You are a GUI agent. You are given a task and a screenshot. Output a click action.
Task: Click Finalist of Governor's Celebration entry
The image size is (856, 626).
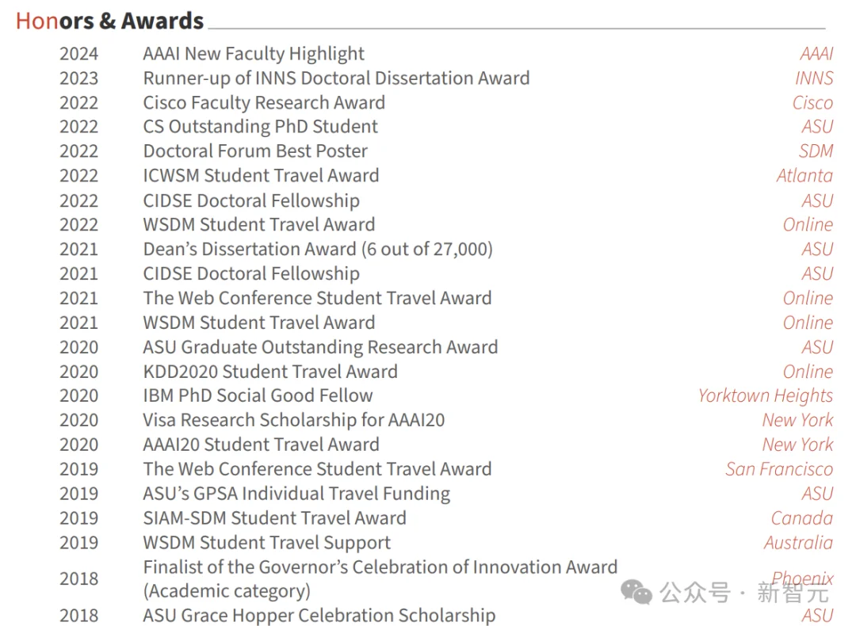tap(380, 567)
